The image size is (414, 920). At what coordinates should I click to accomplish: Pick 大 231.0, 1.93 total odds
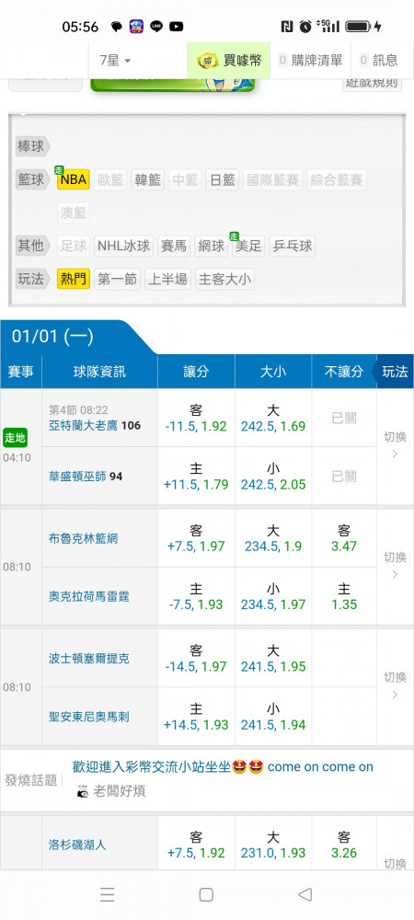click(272, 845)
